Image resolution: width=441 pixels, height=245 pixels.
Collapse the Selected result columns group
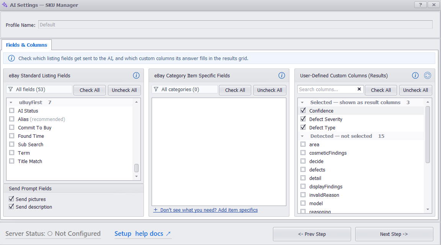click(302, 103)
